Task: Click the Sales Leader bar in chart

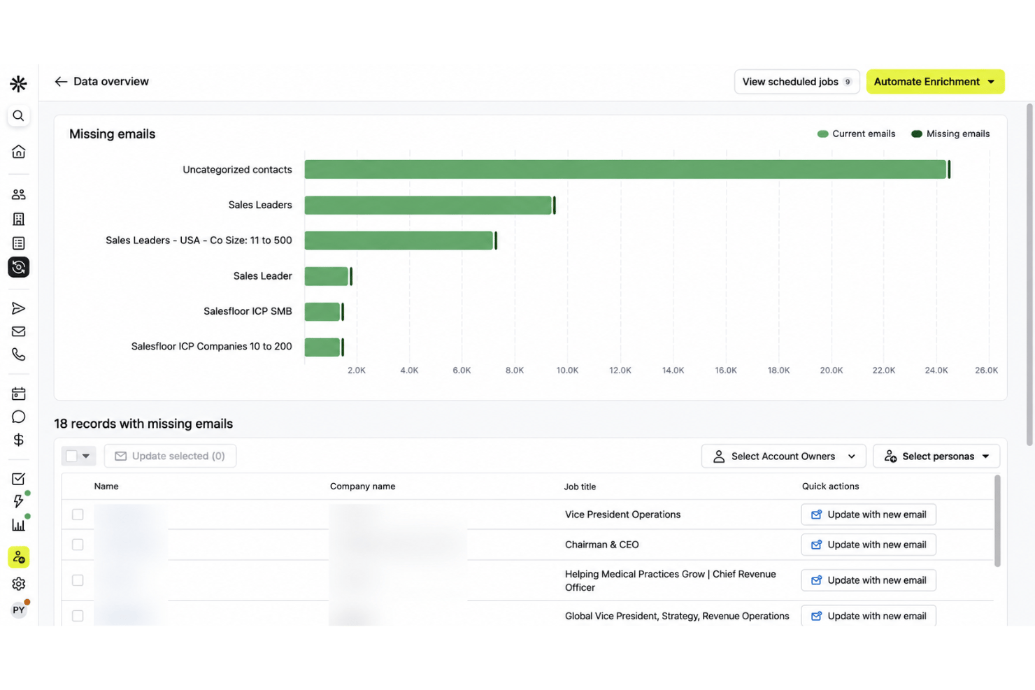Action: [x=327, y=276]
